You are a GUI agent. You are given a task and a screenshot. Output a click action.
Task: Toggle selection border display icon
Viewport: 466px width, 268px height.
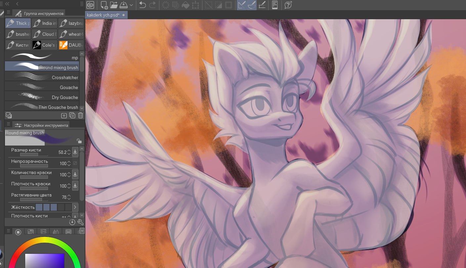tap(229, 5)
